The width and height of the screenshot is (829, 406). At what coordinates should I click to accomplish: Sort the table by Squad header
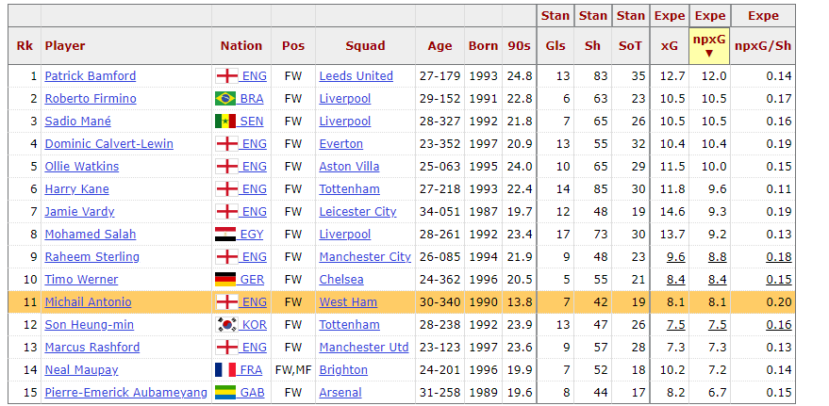pos(365,46)
